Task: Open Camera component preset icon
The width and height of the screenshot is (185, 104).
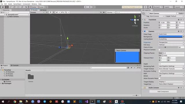Action: coord(181,31)
